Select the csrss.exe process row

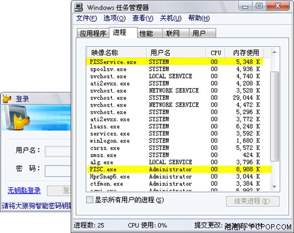coord(175,148)
